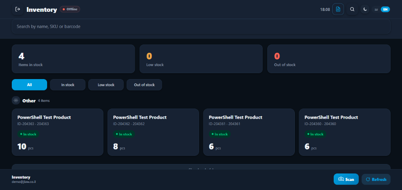Open product card ID-204362
This screenshot has height=190, width=402.
[153, 132]
